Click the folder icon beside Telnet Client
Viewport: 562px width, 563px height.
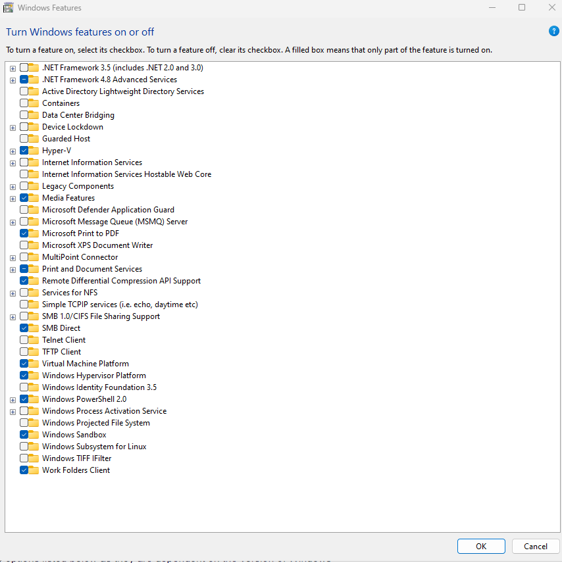coord(34,339)
